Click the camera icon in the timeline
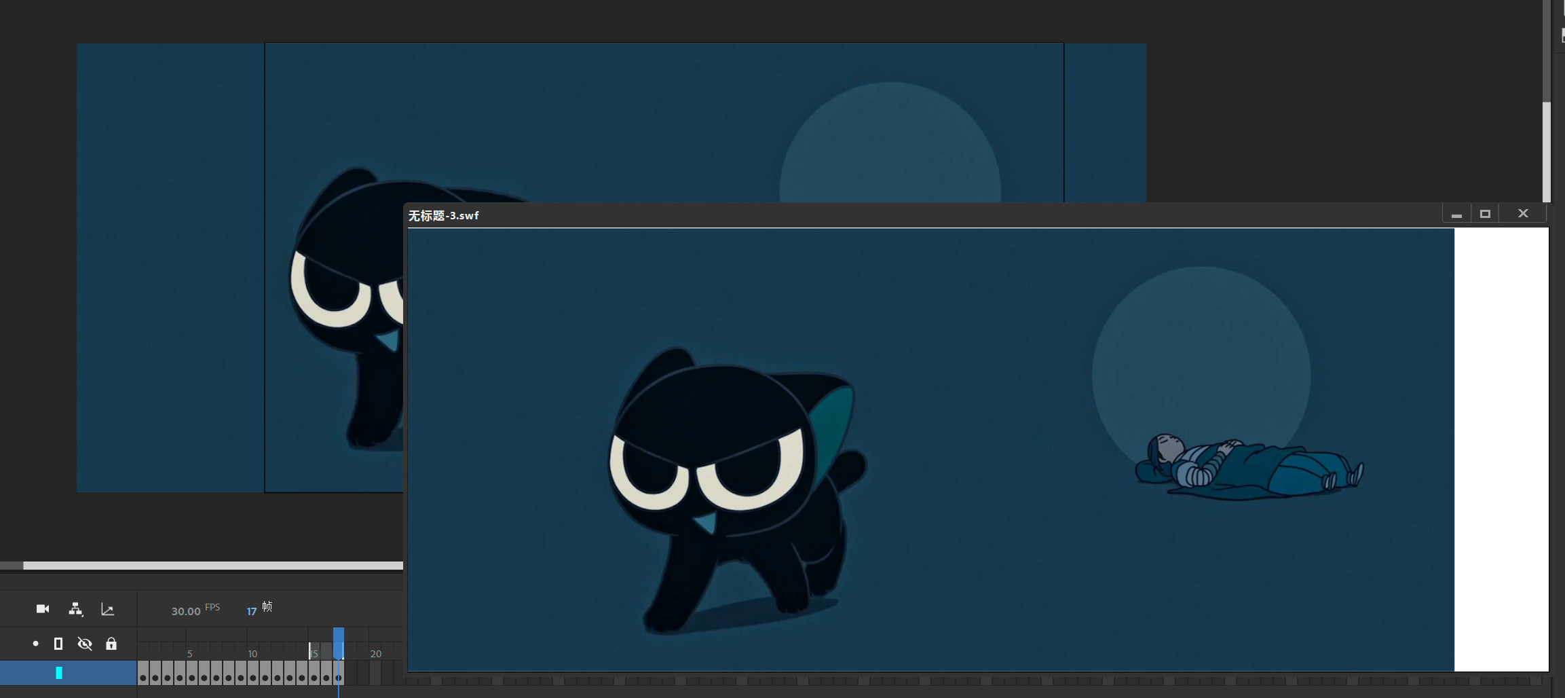 coord(43,609)
